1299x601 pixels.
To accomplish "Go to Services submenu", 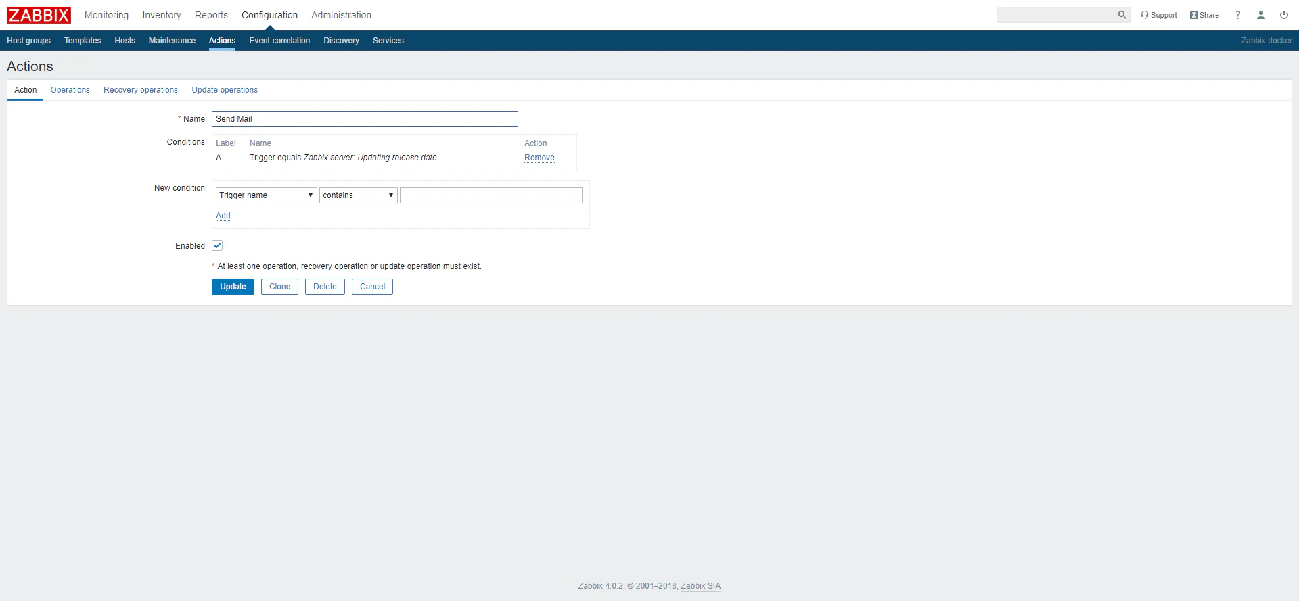I will coord(388,41).
